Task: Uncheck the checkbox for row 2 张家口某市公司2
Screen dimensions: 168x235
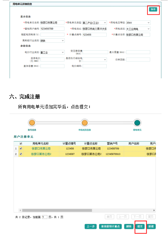Action: [x=21, y=154]
